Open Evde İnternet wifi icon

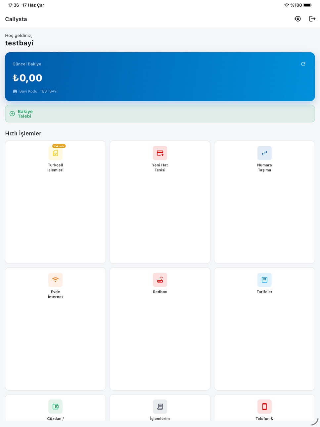55,280
